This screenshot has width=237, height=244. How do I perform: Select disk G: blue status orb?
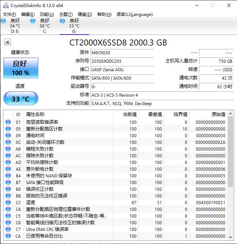(62, 21)
